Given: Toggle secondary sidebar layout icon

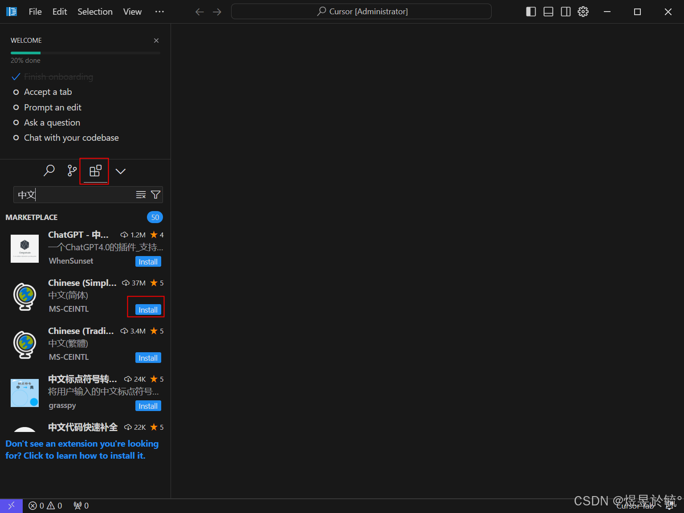Looking at the screenshot, I should click(x=566, y=12).
